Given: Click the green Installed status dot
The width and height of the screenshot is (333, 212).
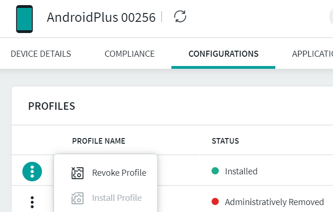Looking at the screenshot, I should point(215,171).
